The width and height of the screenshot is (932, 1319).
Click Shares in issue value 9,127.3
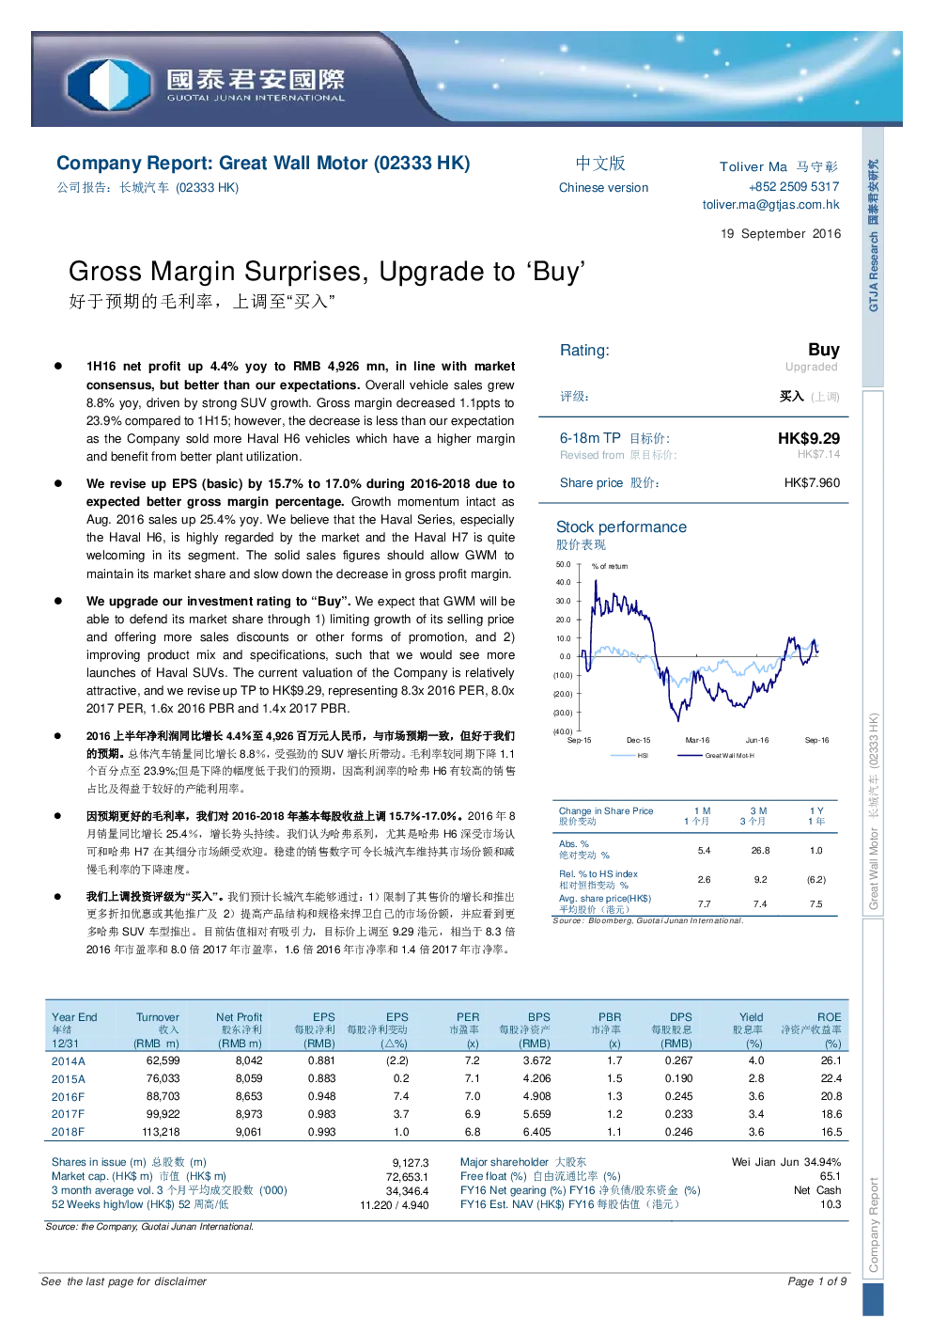tap(411, 1164)
